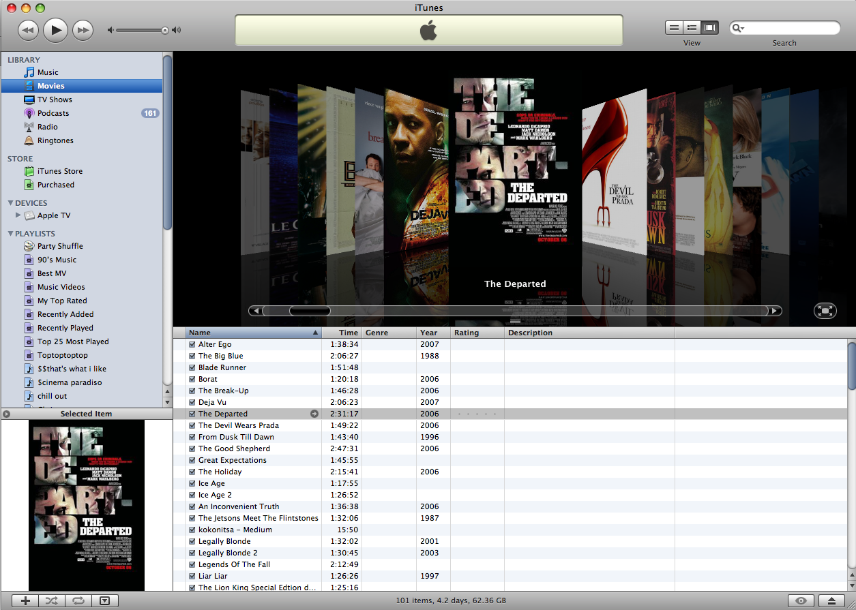Click the arrow button beside The Departed
The image size is (856, 610).
[314, 414]
